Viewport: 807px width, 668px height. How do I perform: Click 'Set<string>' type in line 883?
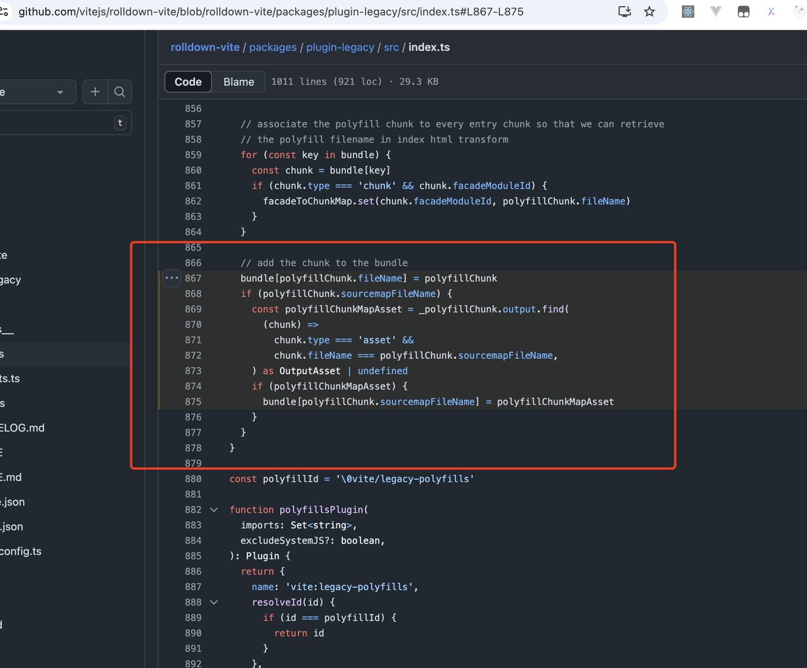pos(321,526)
